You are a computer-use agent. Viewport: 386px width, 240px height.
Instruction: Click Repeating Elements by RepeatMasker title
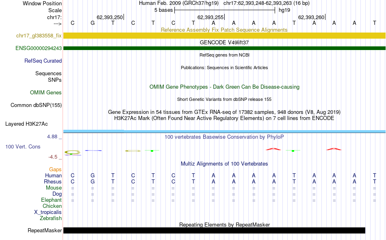(224, 225)
